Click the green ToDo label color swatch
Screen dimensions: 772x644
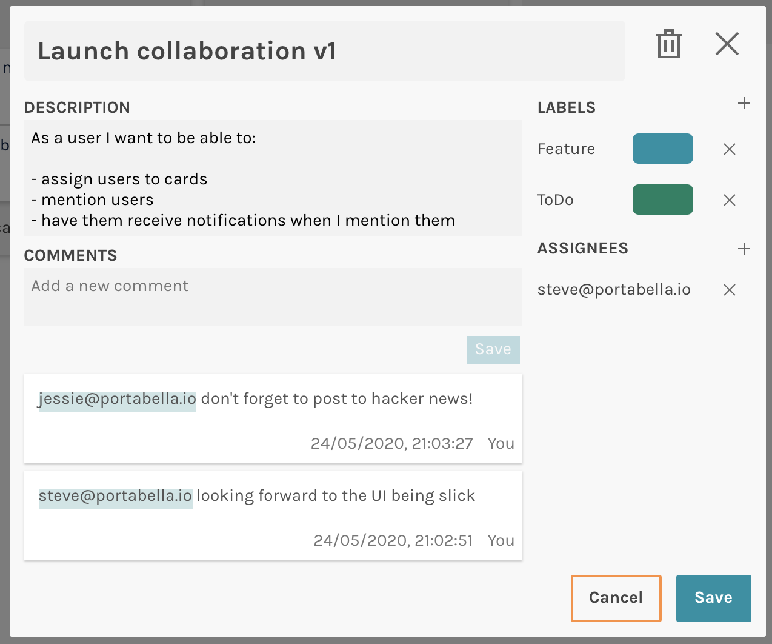662,200
